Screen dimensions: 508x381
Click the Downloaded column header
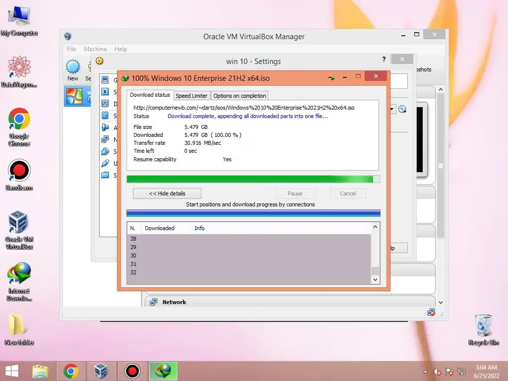point(159,228)
